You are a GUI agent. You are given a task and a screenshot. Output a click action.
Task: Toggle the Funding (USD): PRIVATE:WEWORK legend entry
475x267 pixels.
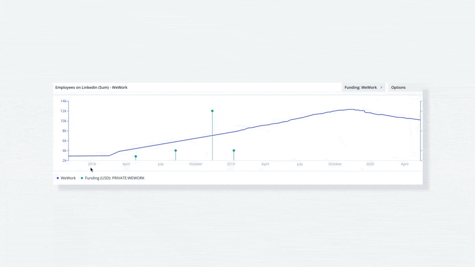click(112, 178)
